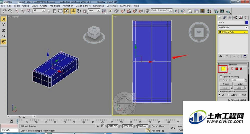Open the Material Editor spheres icon

pos(209,11)
